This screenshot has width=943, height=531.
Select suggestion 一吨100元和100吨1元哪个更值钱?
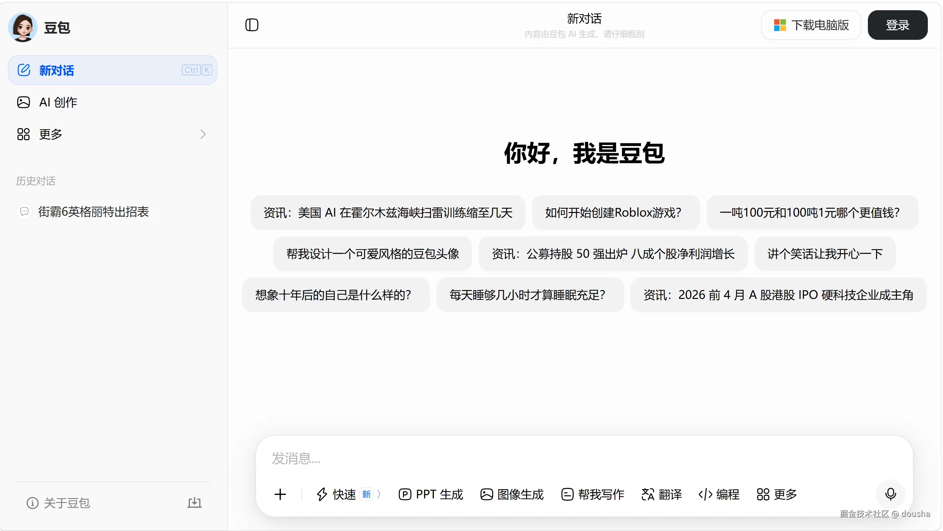pos(812,212)
